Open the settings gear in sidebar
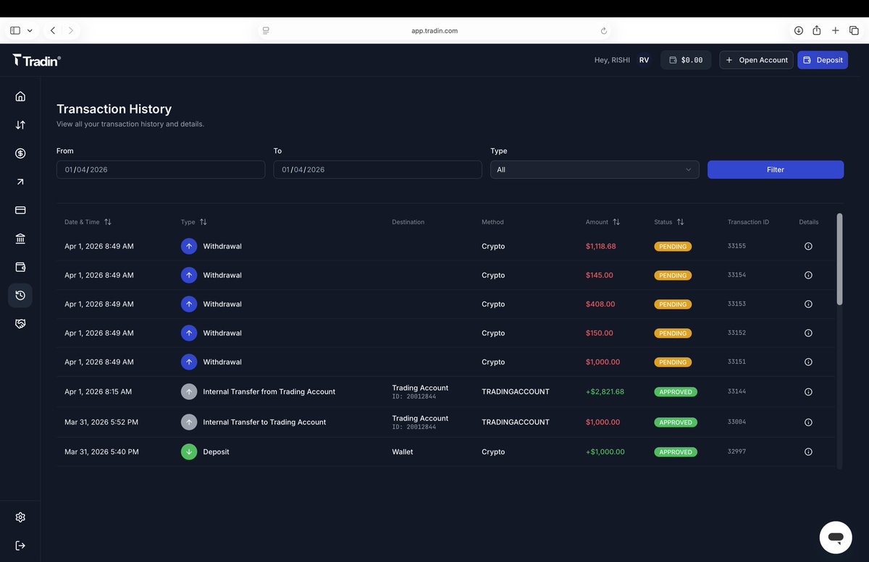This screenshot has height=562, width=869. [x=20, y=517]
